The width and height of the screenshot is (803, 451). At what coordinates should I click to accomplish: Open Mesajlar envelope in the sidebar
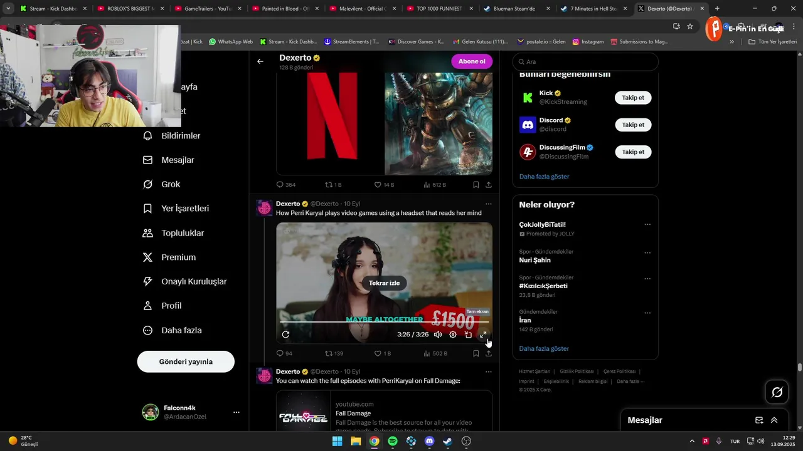169,160
